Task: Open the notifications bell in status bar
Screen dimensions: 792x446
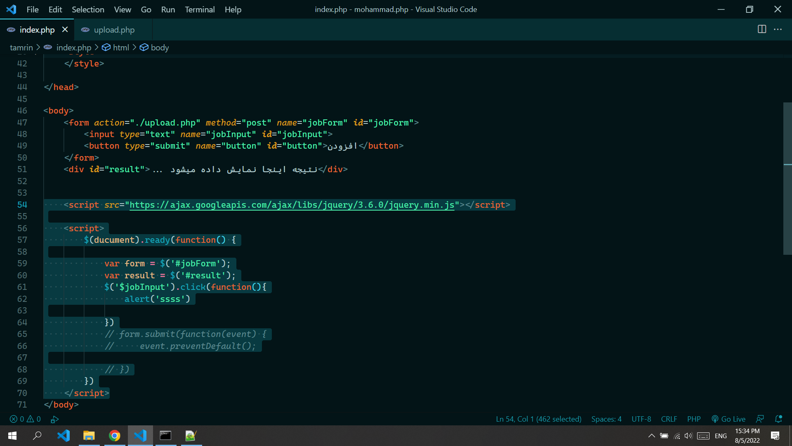Action: 778,419
